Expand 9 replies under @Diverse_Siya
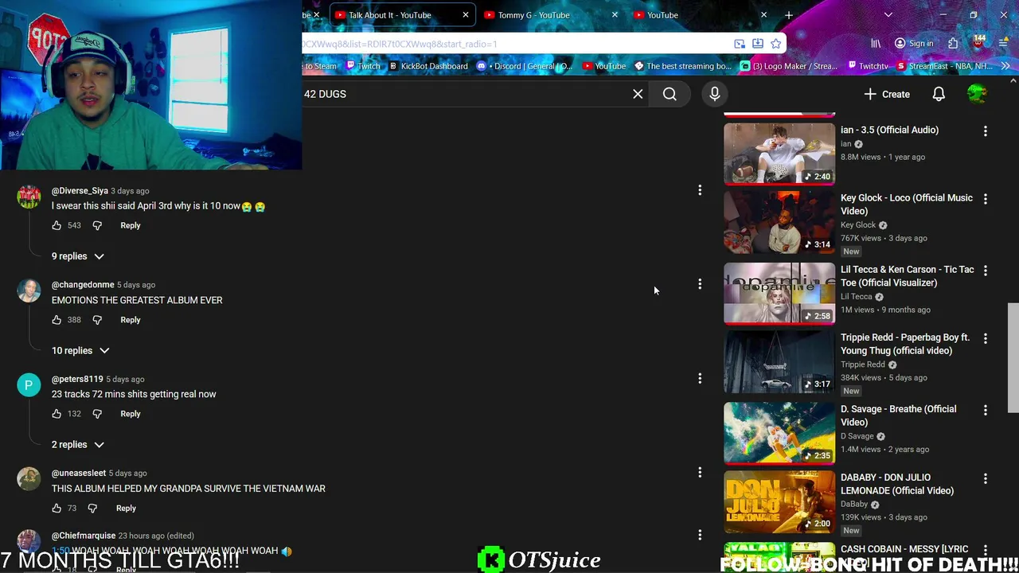The image size is (1019, 573). click(78, 256)
